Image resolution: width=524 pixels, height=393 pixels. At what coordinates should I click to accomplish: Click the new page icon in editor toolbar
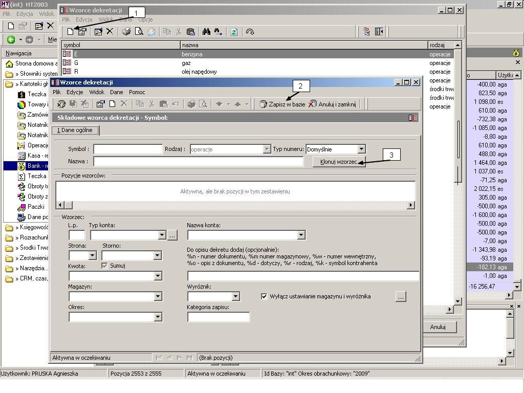(x=112, y=104)
